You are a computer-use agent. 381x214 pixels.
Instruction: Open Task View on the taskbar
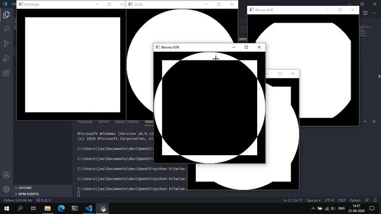point(33,209)
